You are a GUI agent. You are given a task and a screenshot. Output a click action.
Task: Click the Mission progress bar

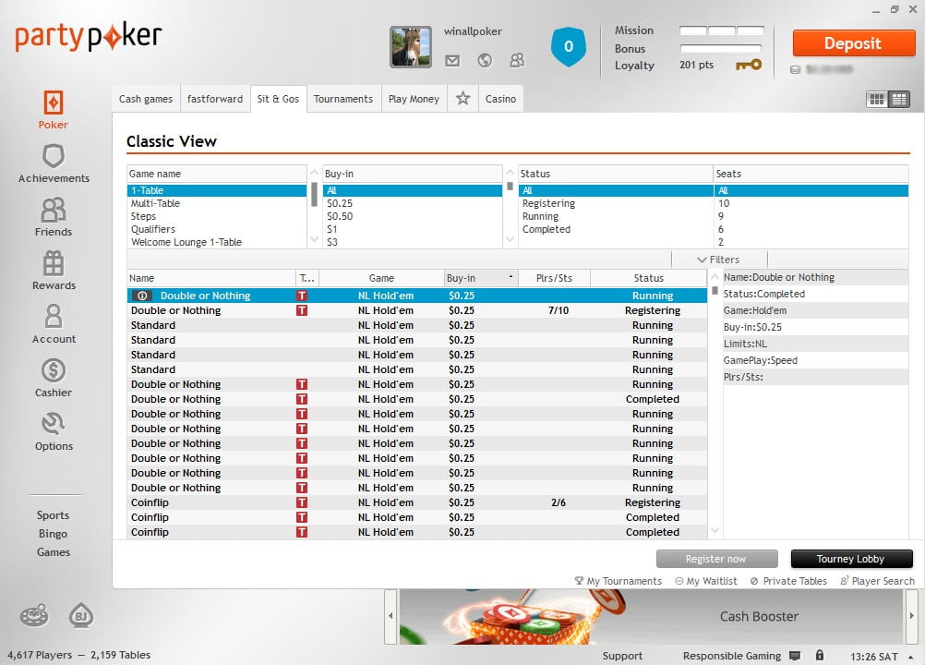[x=722, y=30]
